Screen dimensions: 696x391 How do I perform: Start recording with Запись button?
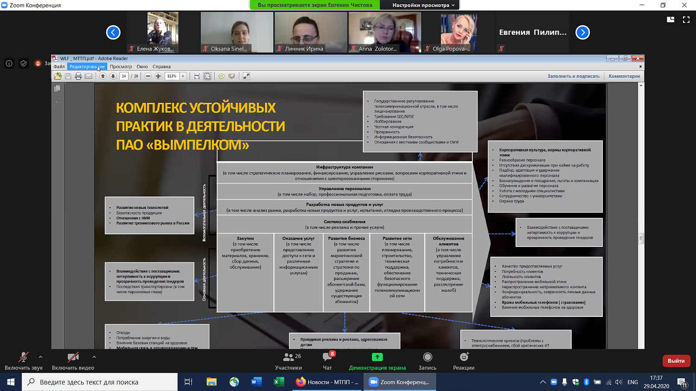click(x=427, y=361)
